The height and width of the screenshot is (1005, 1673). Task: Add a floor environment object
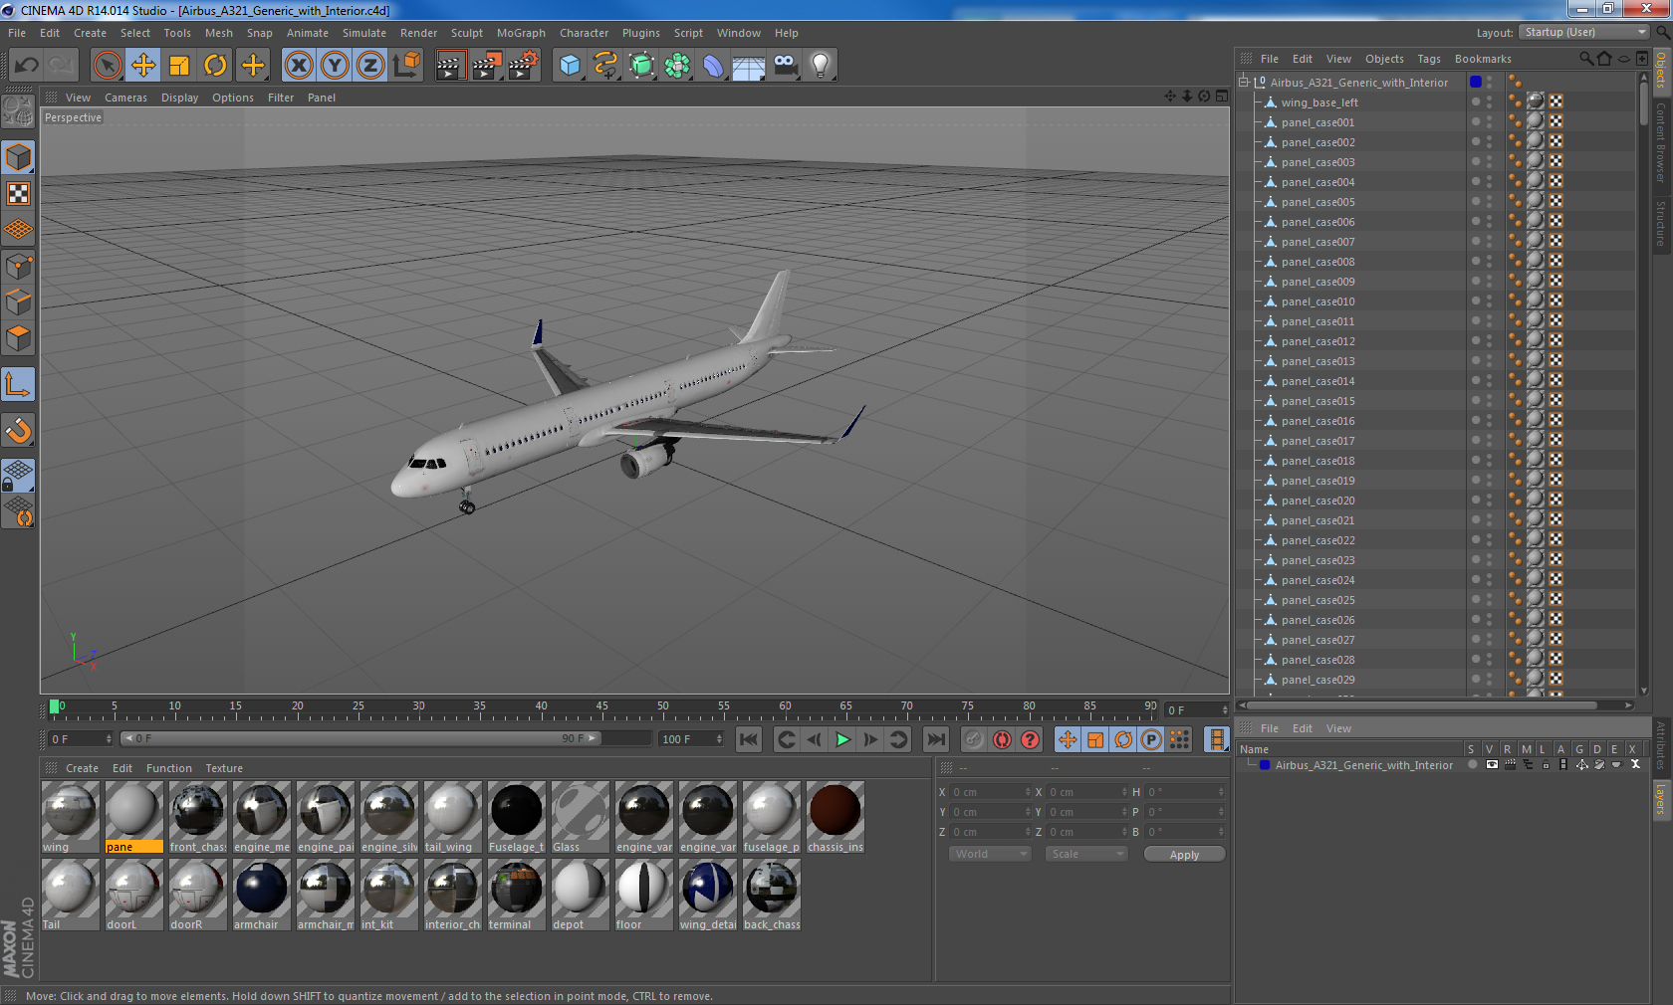(x=749, y=66)
